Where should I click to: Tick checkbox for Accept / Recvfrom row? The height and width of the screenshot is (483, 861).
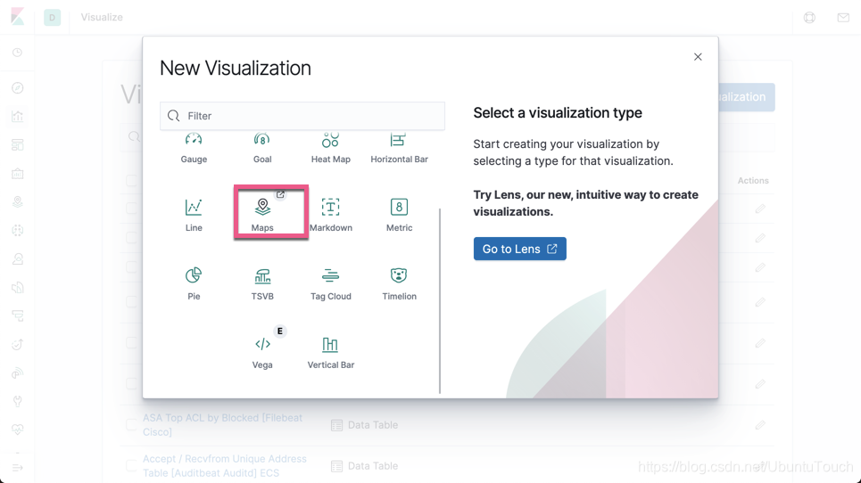(131, 465)
